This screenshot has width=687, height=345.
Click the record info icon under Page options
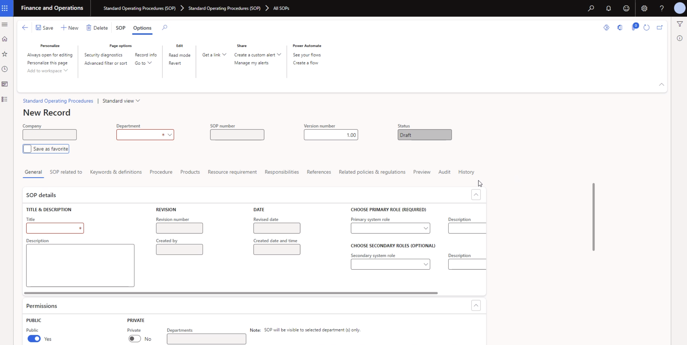point(146,55)
